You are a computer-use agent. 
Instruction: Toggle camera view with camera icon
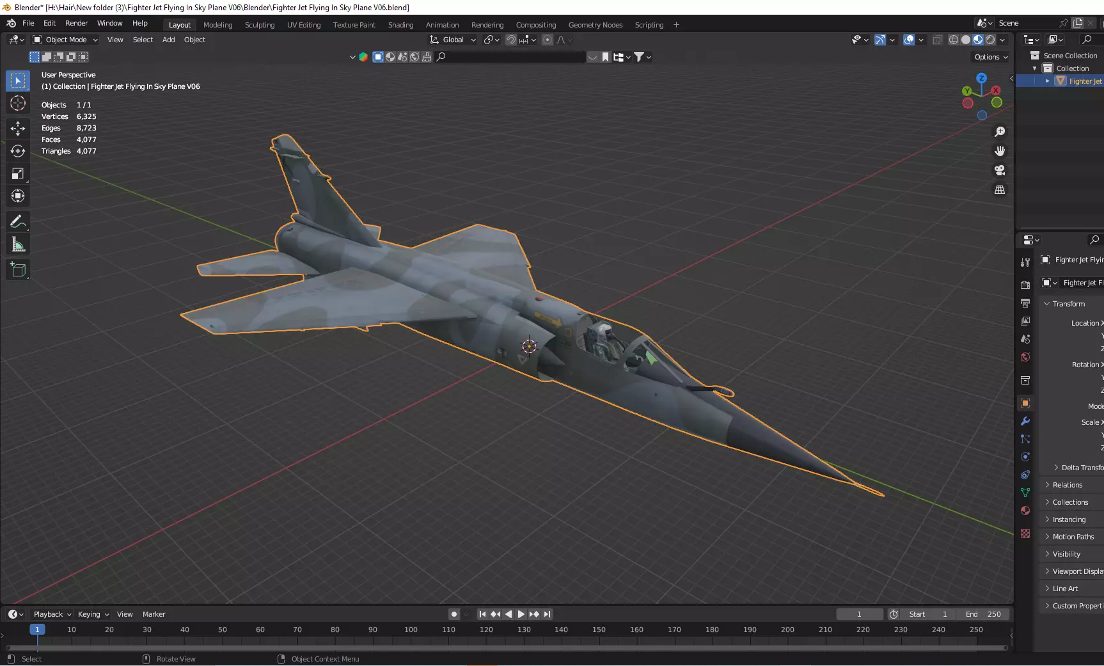[999, 170]
